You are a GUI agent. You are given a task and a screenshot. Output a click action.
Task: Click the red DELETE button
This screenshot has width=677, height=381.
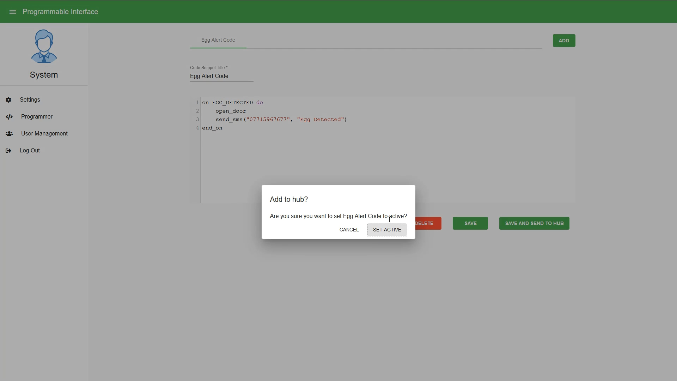tap(428, 223)
